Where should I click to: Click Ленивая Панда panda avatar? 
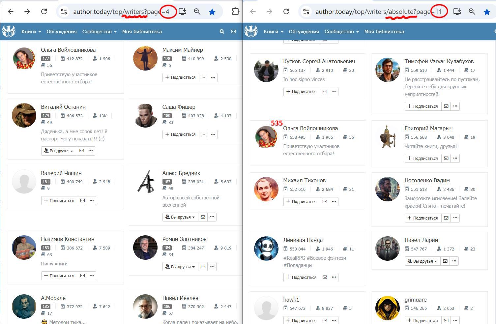tap(266, 249)
